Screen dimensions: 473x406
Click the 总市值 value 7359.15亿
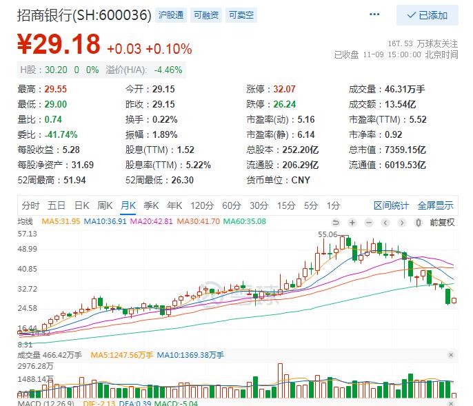(405, 150)
